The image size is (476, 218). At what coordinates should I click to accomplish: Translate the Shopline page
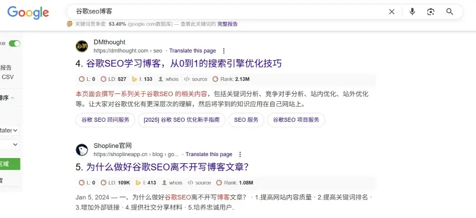coord(209,154)
